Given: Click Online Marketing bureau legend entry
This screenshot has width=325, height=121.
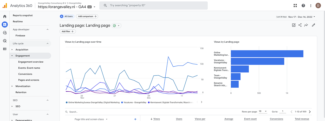Looking at the screenshot, I should [x=93, y=102].
